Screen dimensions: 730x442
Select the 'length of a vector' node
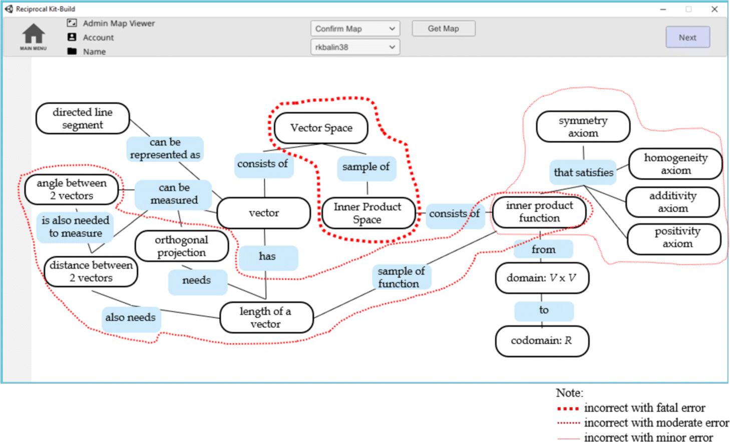click(266, 317)
